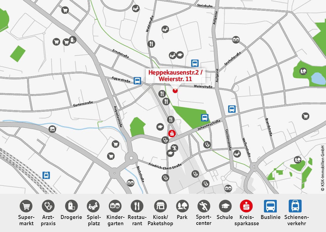Click the Drogerie legend icon

pos(71,206)
